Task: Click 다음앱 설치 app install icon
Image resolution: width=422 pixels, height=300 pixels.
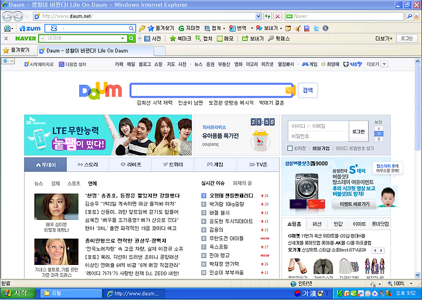Action: point(62,64)
